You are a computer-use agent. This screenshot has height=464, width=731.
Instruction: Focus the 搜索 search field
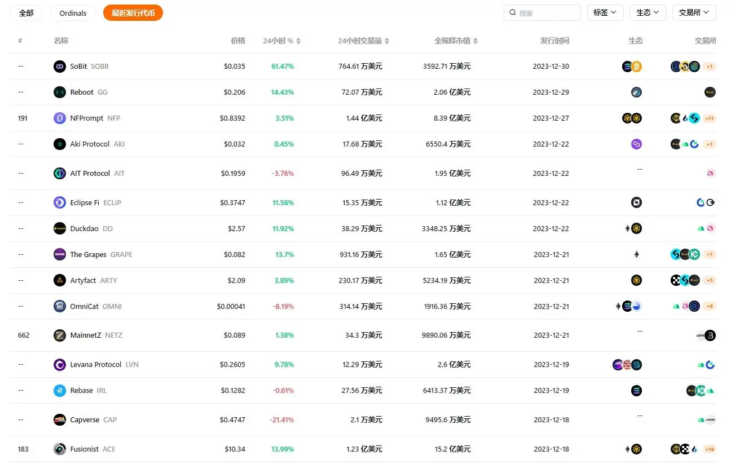542,12
